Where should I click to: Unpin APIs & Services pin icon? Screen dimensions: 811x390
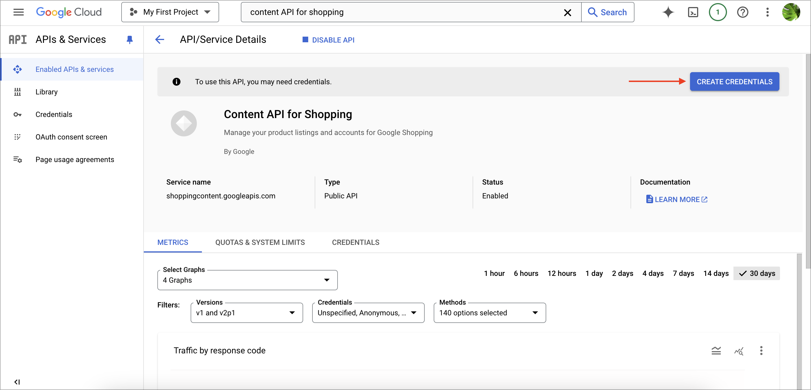129,40
